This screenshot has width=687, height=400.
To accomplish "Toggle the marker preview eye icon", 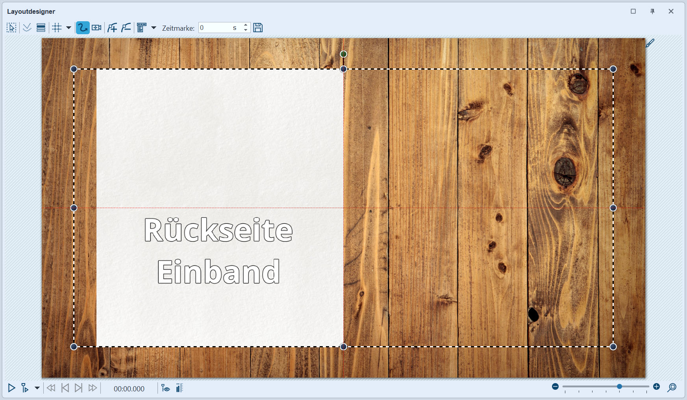I will pos(166,388).
